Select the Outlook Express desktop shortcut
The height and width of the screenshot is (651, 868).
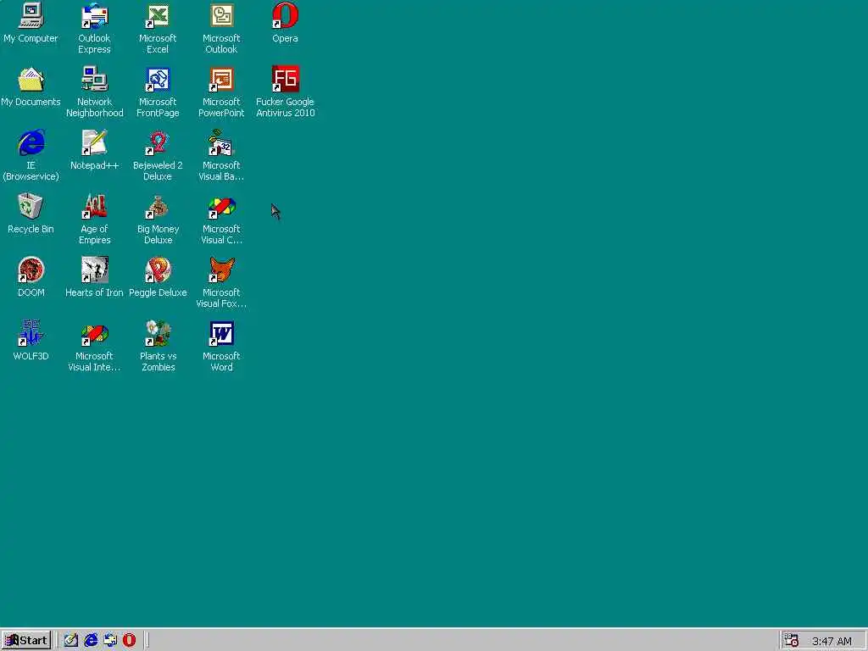pyautogui.click(x=94, y=29)
